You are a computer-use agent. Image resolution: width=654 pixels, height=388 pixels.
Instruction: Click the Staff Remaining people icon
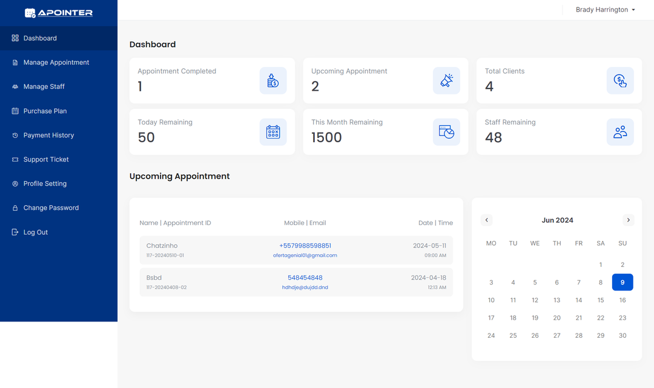pos(620,132)
